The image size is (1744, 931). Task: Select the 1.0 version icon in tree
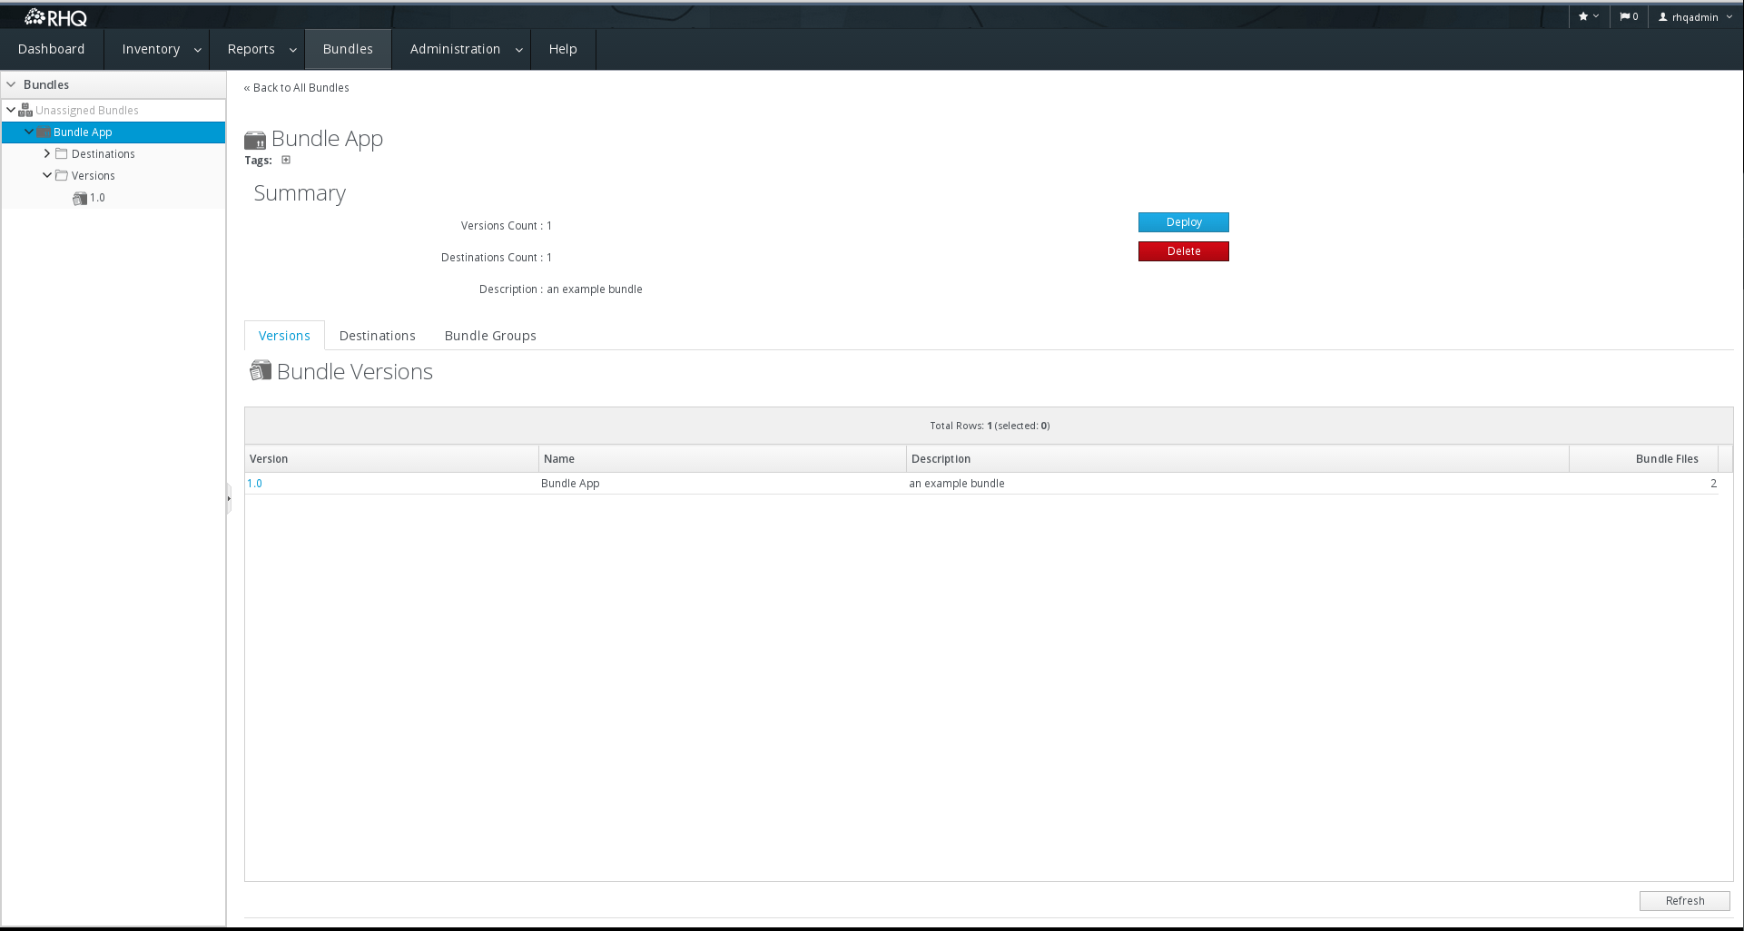pos(80,198)
